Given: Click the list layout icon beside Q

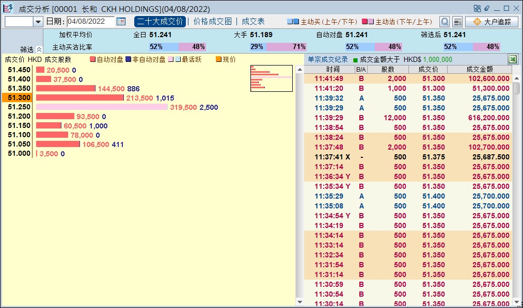Looking at the screenshot, I should tap(457, 22).
